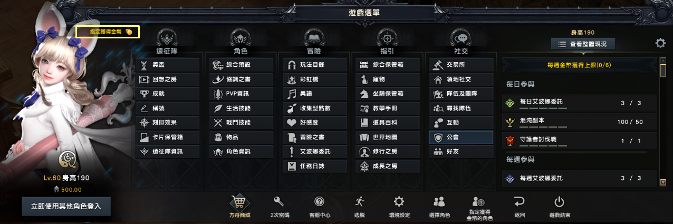Image resolution: width=673 pixels, height=224 pixels.
Task: Click the 指定獲得金幣 gold label
Action: coord(108,32)
